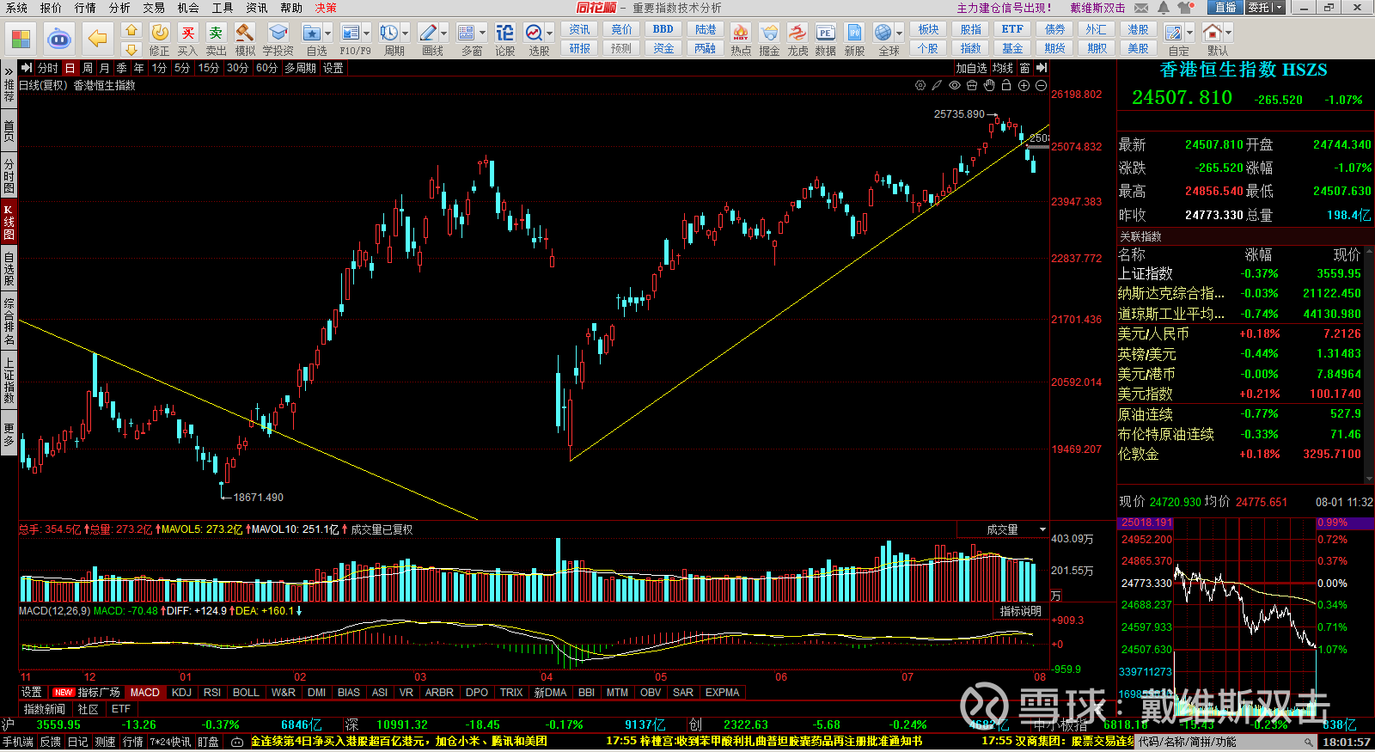Click the 港股 Hong Kong stocks button
Image resolution: width=1375 pixels, height=752 pixels.
[1138, 29]
